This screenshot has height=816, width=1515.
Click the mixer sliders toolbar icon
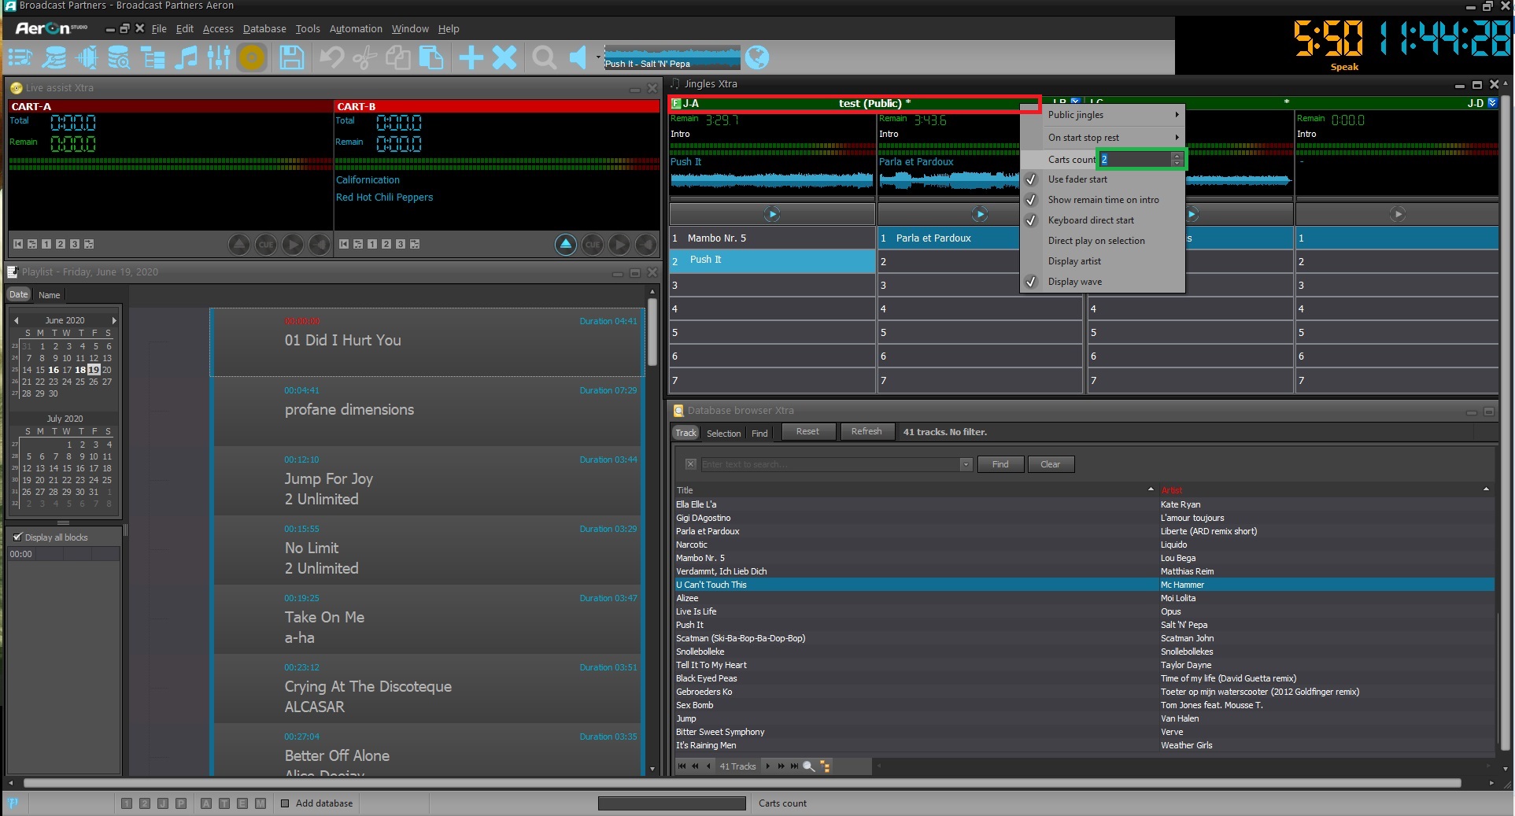click(x=219, y=57)
